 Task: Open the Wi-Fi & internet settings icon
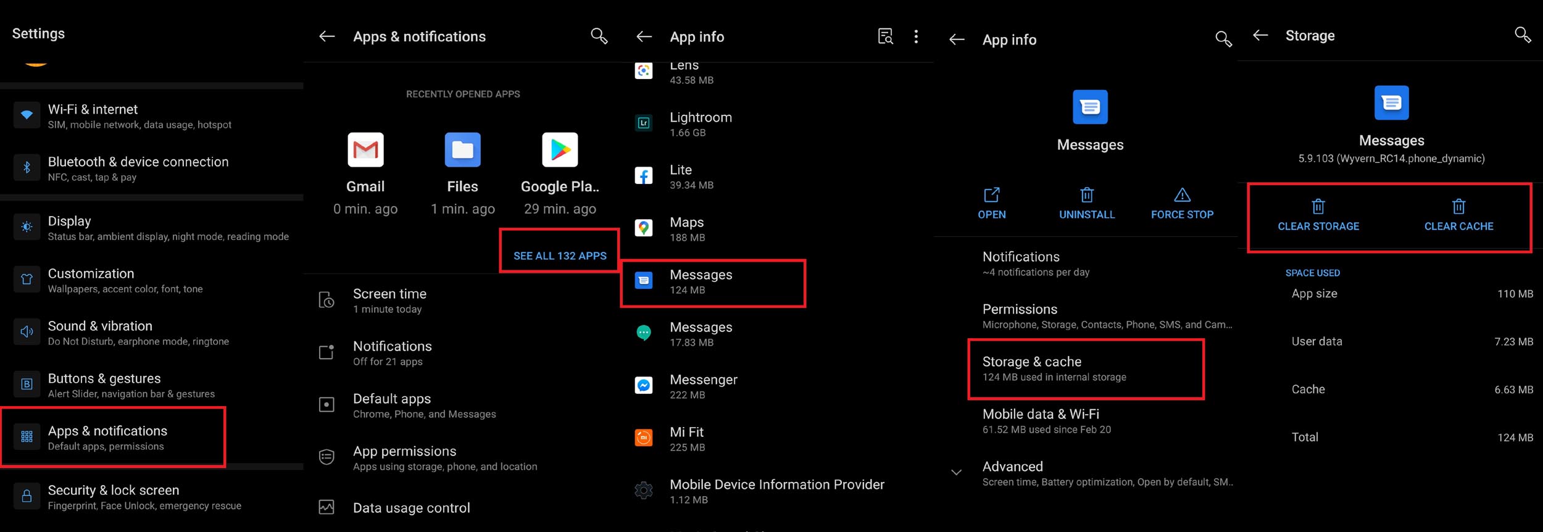(x=27, y=115)
